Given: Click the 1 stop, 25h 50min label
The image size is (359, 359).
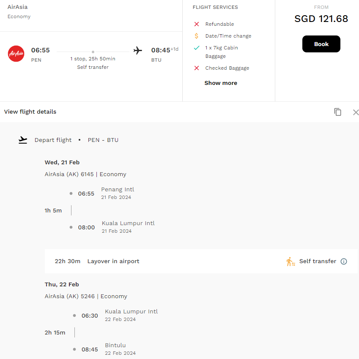Looking at the screenshot, I should [x=93, y=59].
